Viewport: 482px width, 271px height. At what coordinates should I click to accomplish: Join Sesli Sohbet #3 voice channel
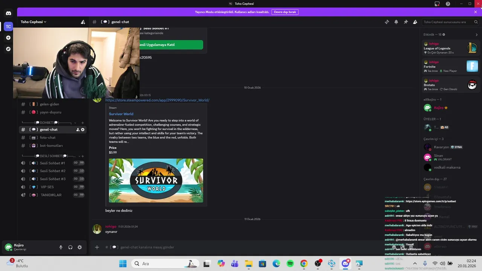53,179
